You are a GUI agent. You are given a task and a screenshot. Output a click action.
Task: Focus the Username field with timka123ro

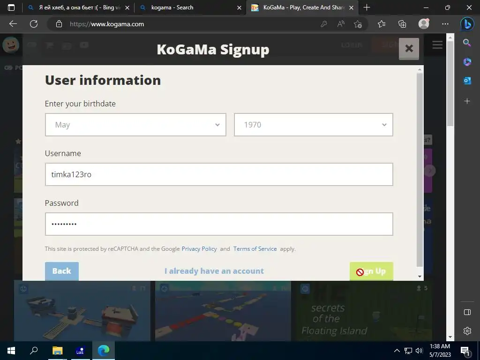(x=219, y=174)
